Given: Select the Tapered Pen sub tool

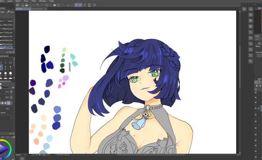Looking at the screenshot, I should [7, 37].
